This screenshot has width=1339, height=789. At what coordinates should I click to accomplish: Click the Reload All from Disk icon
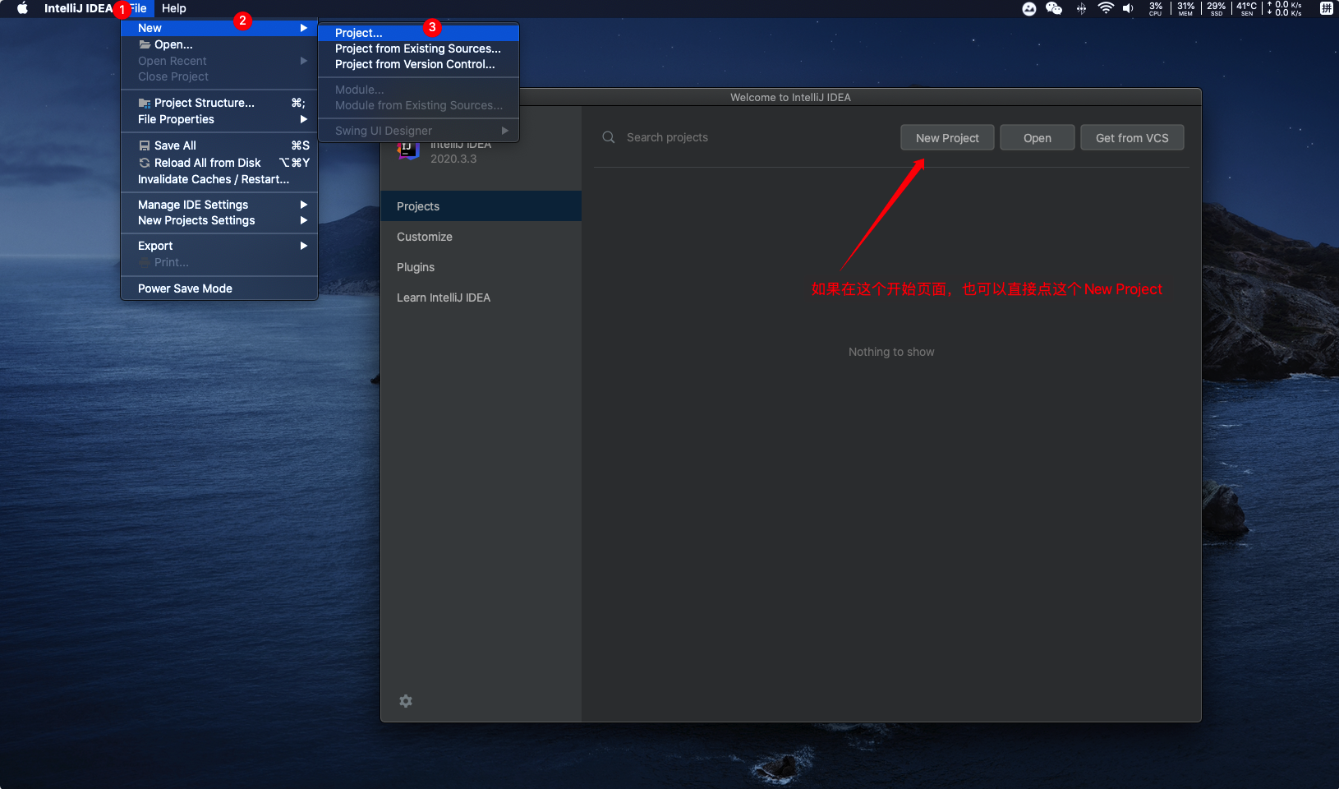tap(145, 163)
